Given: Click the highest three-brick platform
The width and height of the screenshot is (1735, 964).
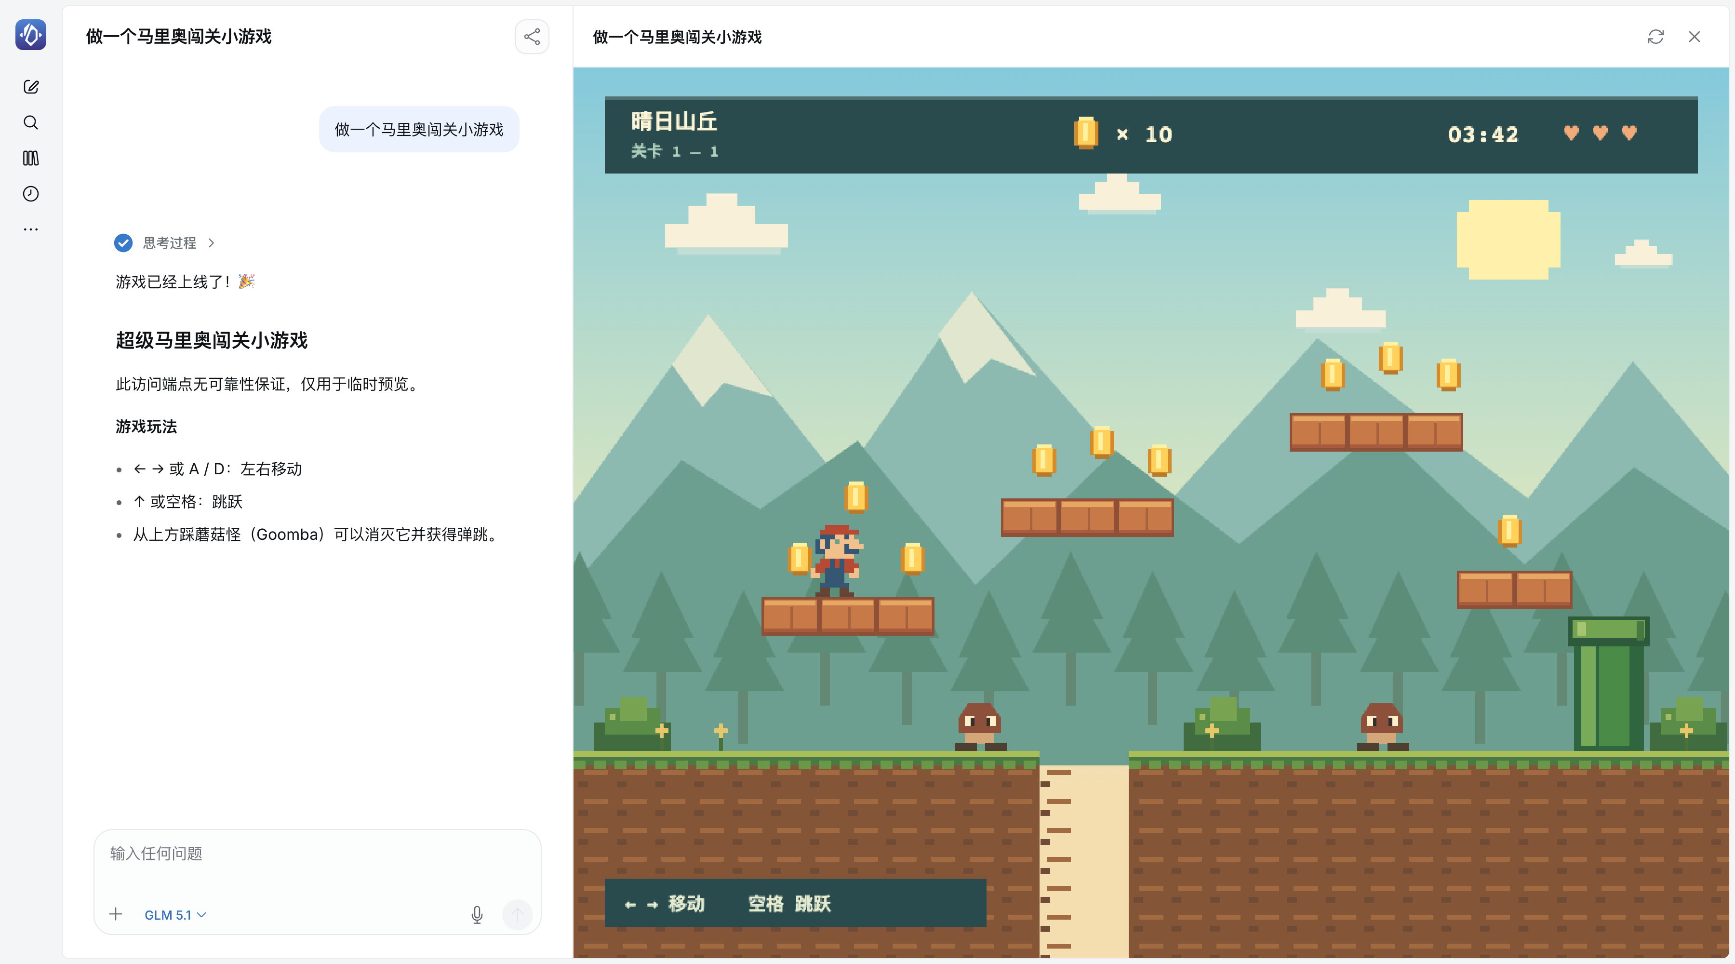Looking at the screenshot, I should click(1376, 432).
